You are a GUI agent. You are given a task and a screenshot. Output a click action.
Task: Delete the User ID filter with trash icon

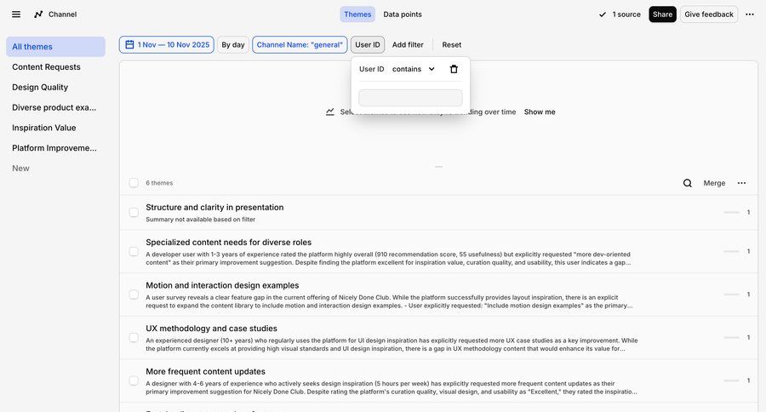454,69
